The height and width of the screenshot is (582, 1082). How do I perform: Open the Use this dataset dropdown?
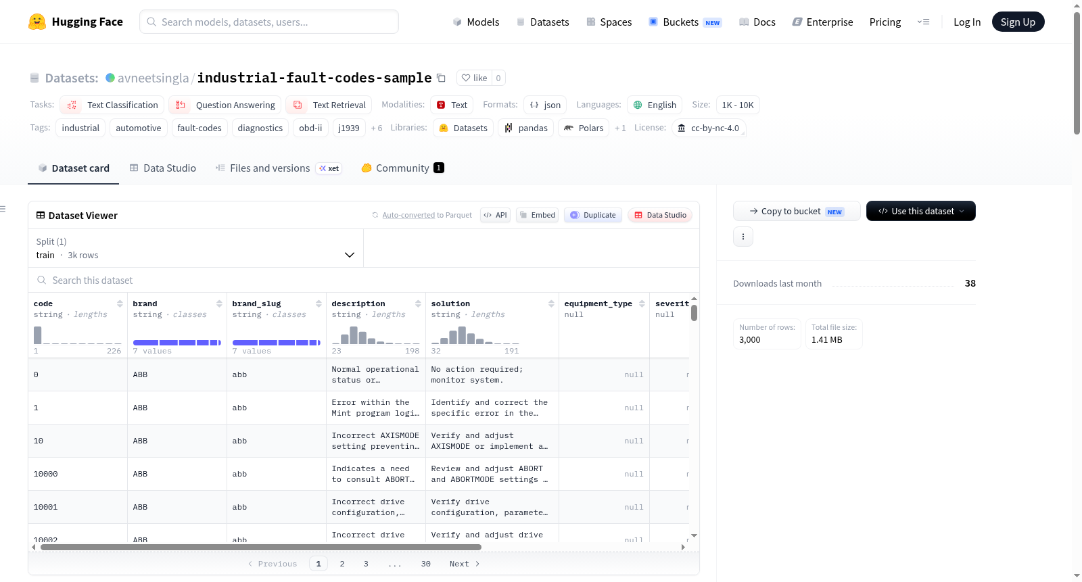pyautogui.click(x=921, y=211)
